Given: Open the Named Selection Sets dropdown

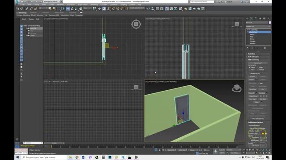Looking at the screenshot, I should click(x=137, y=8).
